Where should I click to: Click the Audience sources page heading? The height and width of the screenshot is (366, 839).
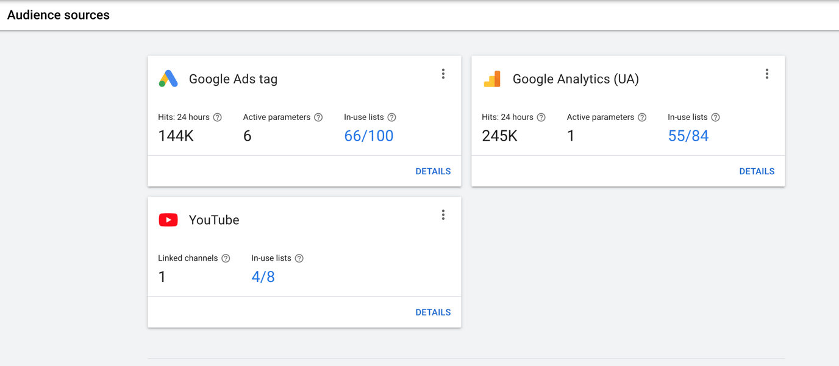[x=59, y=15]
